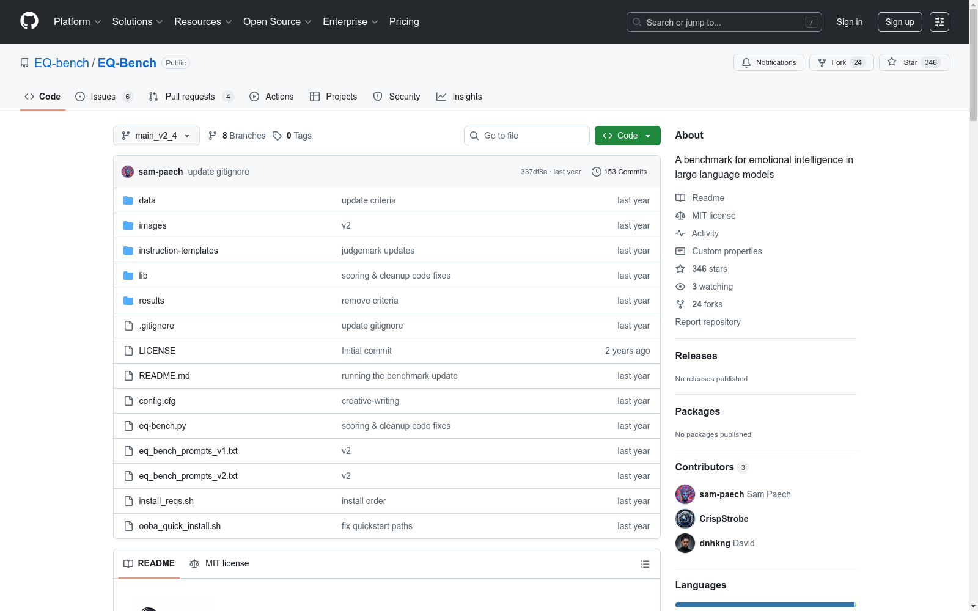
Task: Star the EQ-Bench repository
Action: [x=914, y=62]
